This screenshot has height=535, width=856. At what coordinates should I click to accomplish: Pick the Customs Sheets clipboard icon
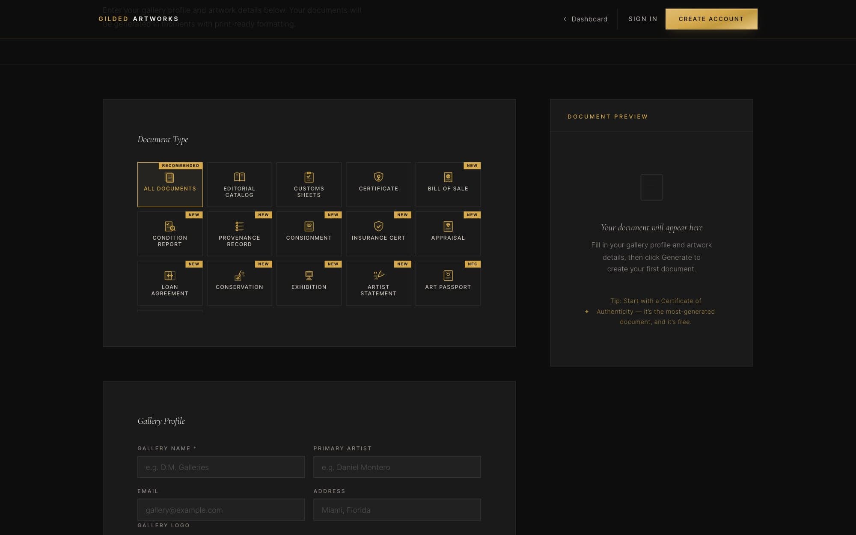[x=309, y=177]
